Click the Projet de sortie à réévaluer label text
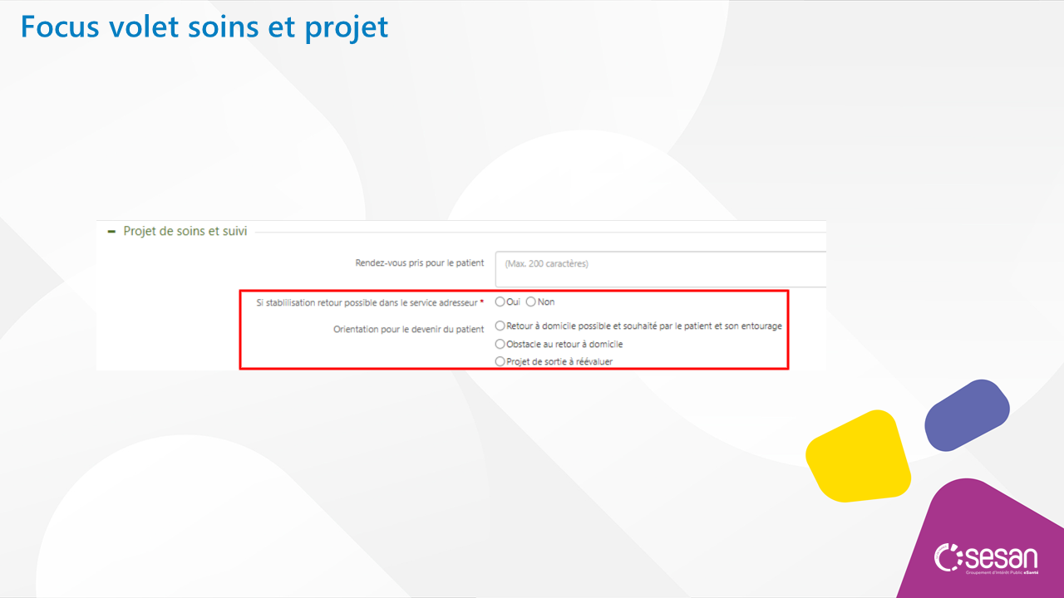This screenshot has width=1064, height=598. click(x=559, y=361)
